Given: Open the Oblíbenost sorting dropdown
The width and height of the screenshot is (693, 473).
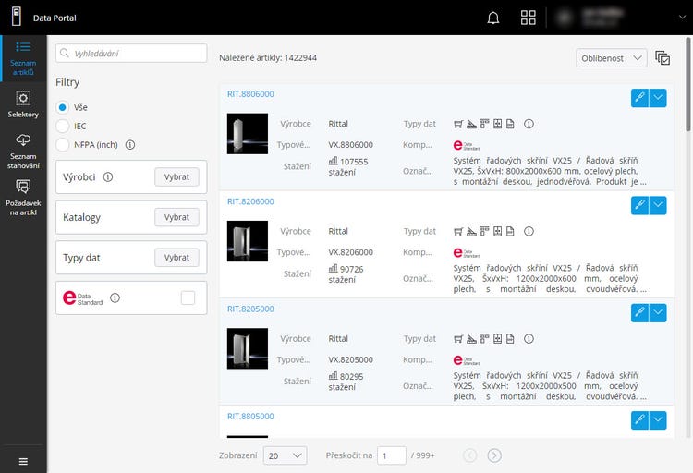Looking at the screenshot, I should tap(611, 58).
